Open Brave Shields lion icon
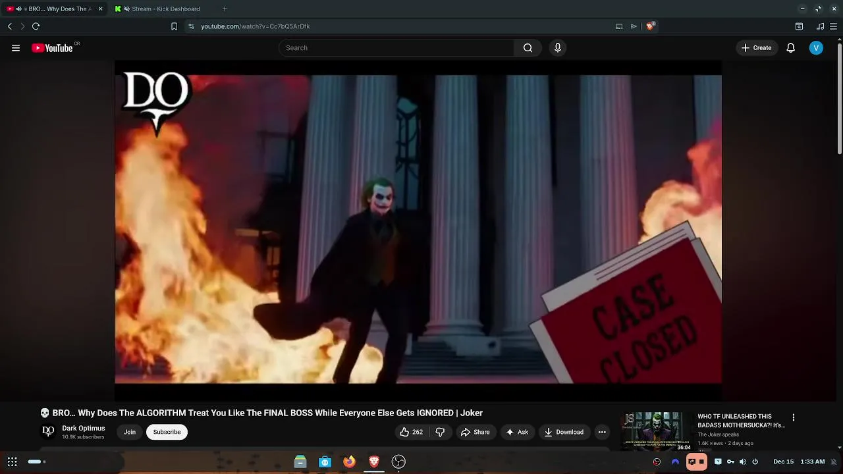The width and height of the screenshot is (843, 474). (650, 26)
